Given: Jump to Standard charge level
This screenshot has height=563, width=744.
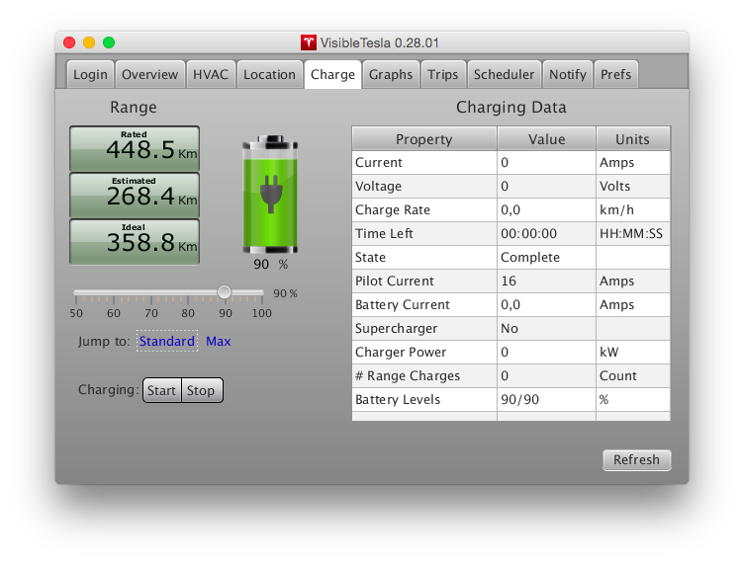Looking at the screenshot, I should (167, 341).
